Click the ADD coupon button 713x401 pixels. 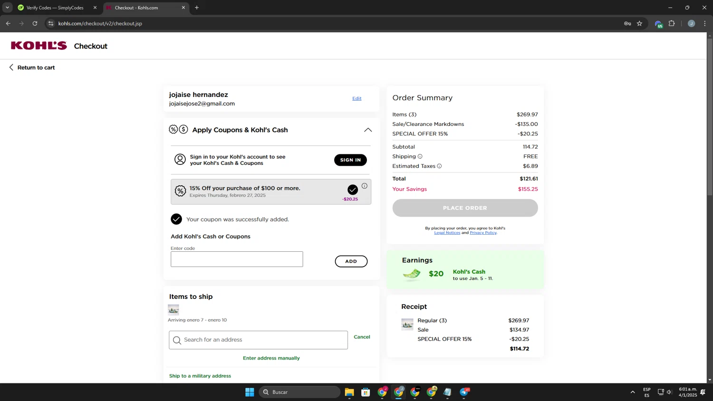pyautogui.click(x=351, y=261)
